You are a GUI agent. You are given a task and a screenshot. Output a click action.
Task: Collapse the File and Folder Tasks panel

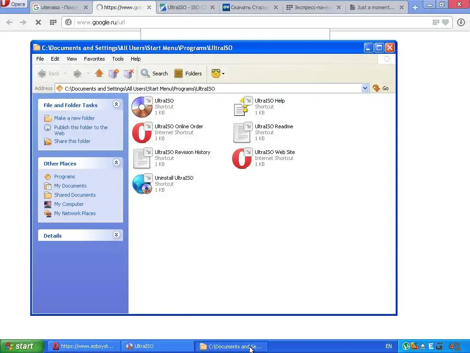[x=116, y=104]
